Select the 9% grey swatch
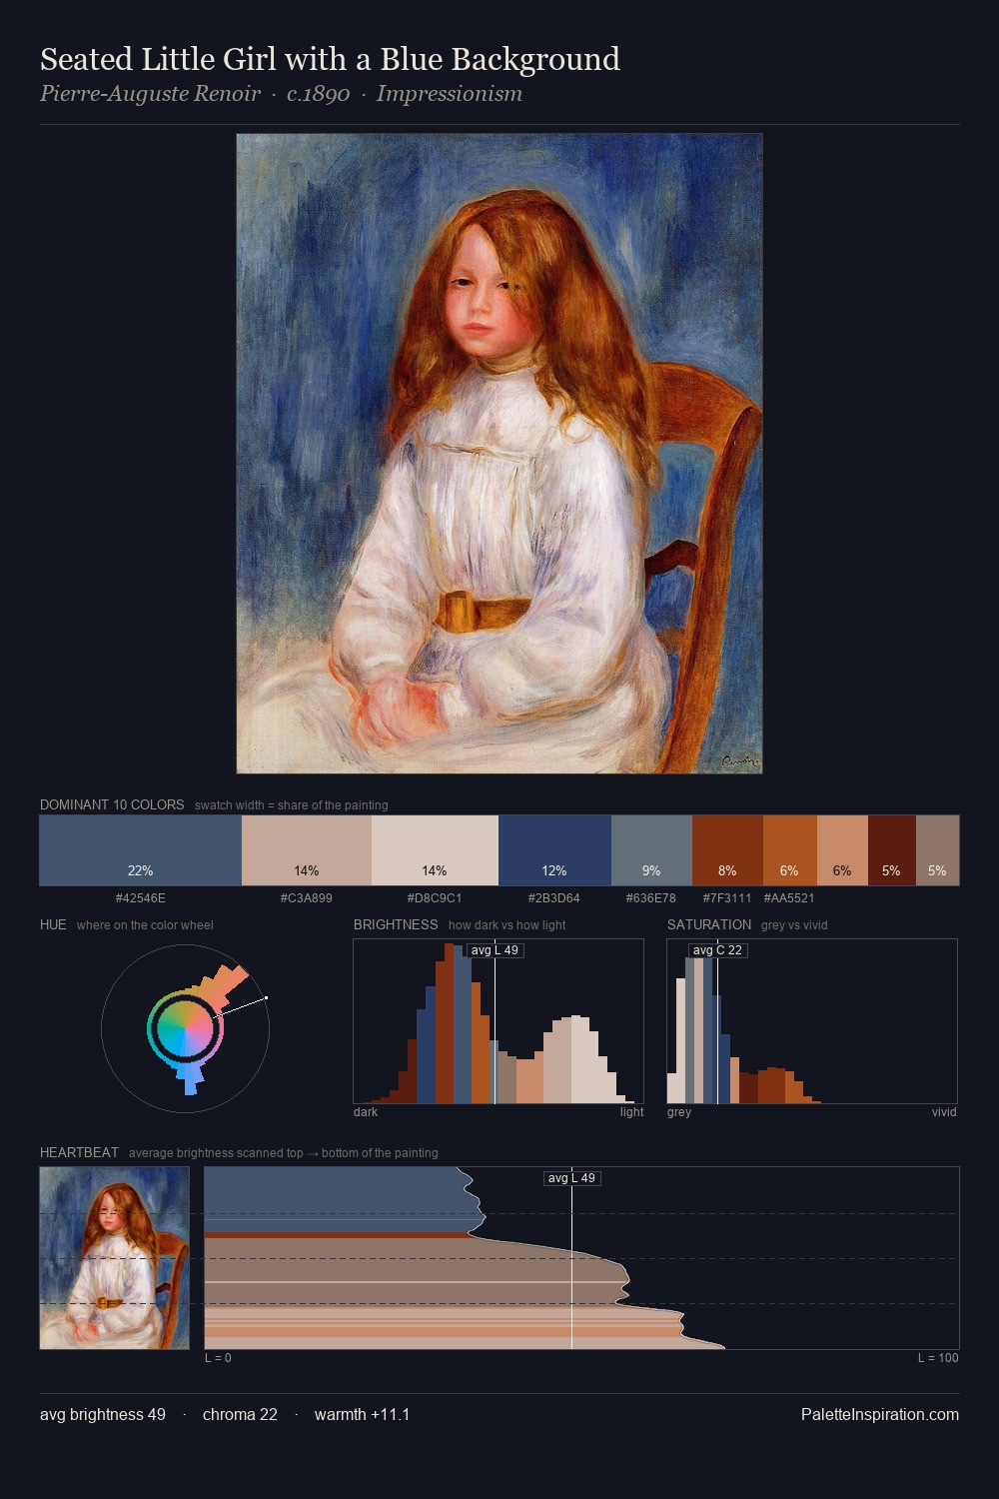The height and width of the screenshot is (1499, 999). pos(651,850)
